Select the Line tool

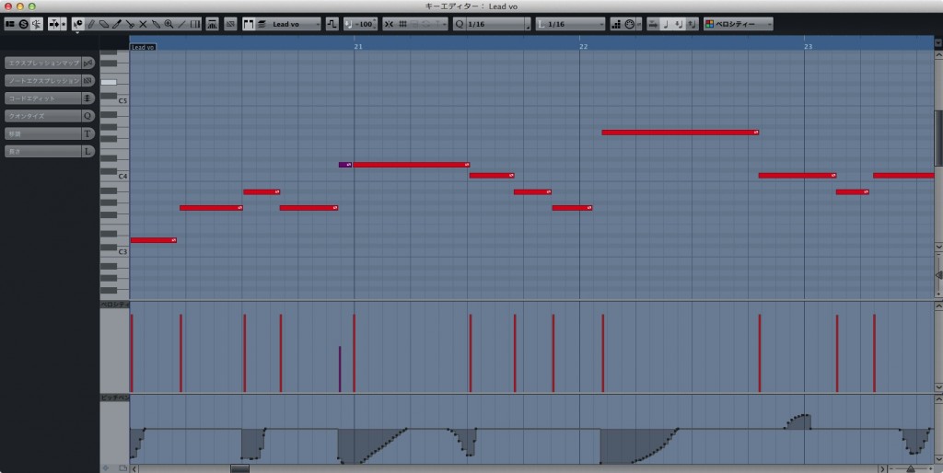click(181, 24)
